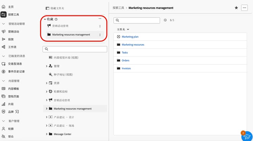Open 事件历史记录 event history icon

[x=4, y=71]
